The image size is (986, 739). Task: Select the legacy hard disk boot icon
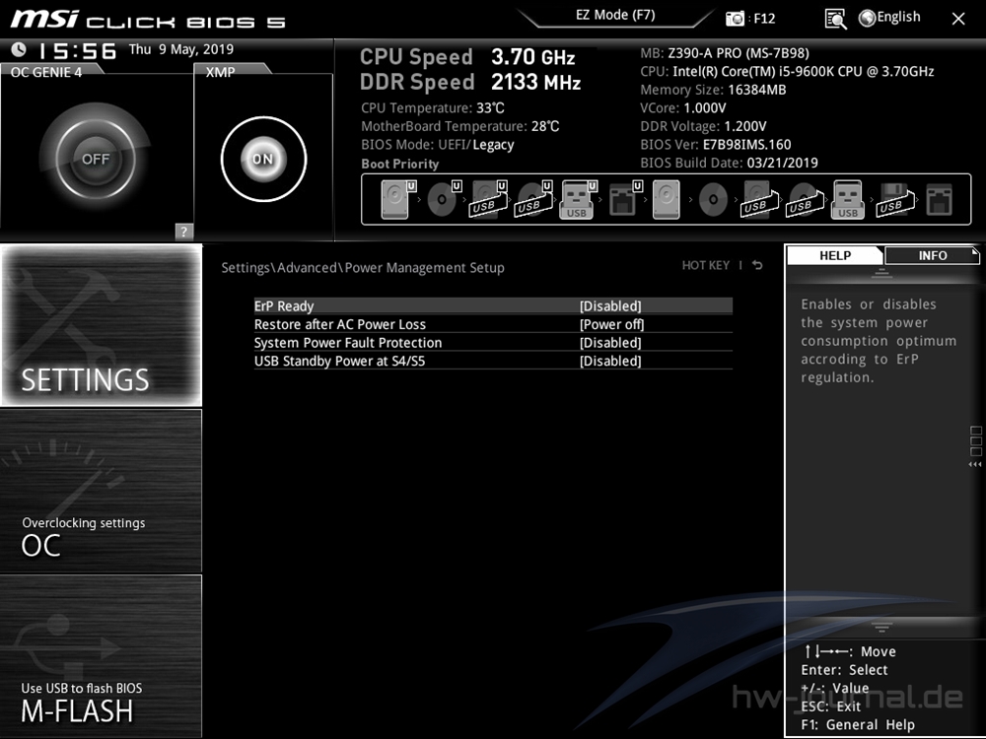[666, 200]
